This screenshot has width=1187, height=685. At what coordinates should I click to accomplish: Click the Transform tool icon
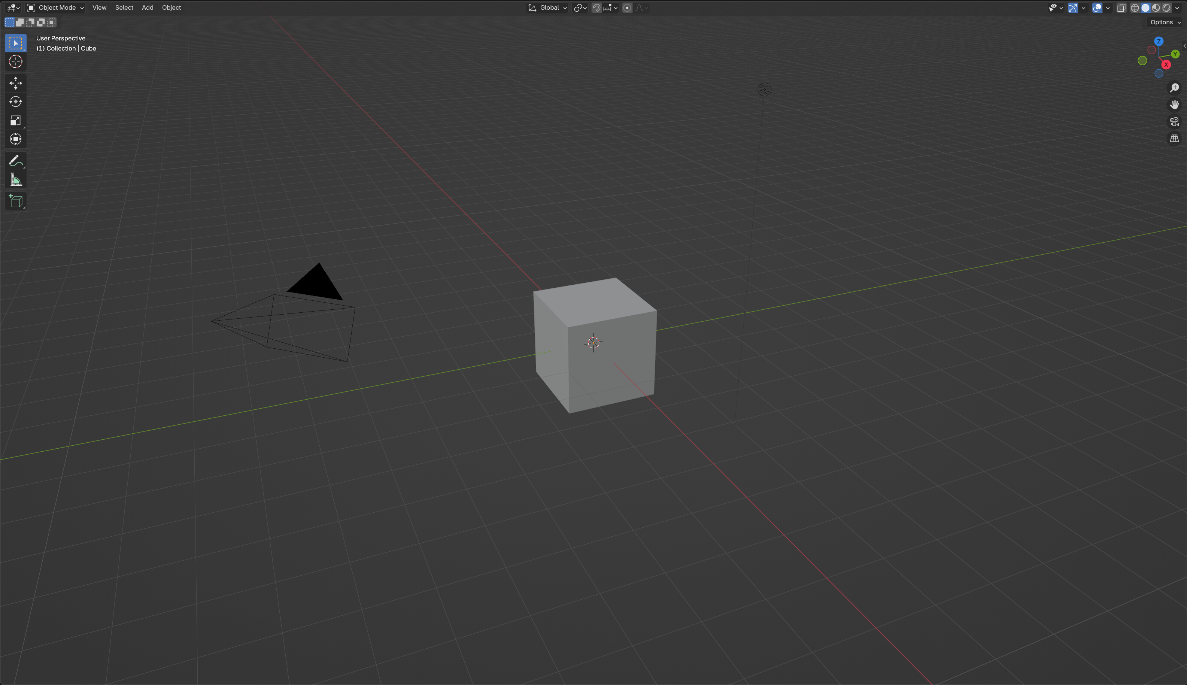15,139
